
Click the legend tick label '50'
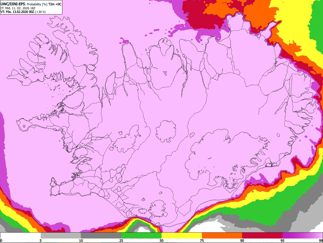[161, 240]
